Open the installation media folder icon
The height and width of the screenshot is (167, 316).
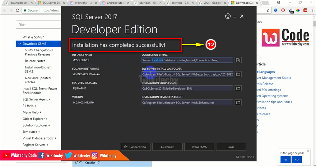238,88
